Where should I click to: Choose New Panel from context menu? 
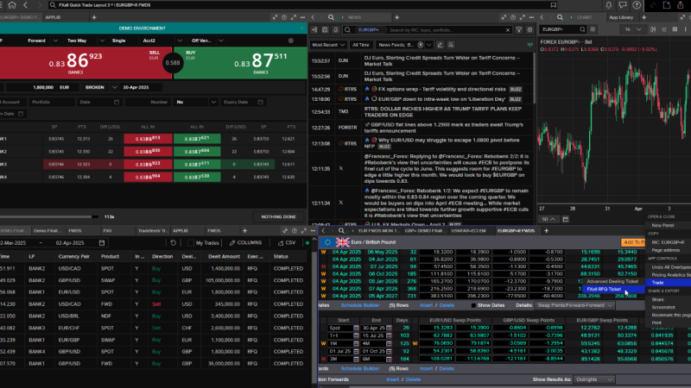coord(662,225)
